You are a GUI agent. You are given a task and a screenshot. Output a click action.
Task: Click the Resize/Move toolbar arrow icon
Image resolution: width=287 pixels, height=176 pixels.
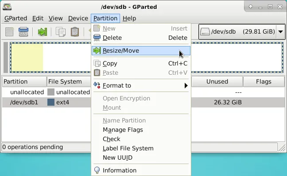point(43,32)
